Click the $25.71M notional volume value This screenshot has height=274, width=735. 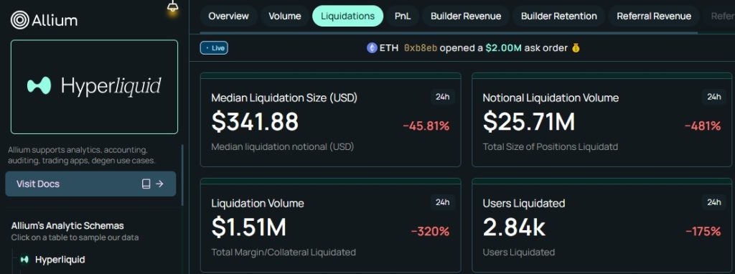click(529, 121)
